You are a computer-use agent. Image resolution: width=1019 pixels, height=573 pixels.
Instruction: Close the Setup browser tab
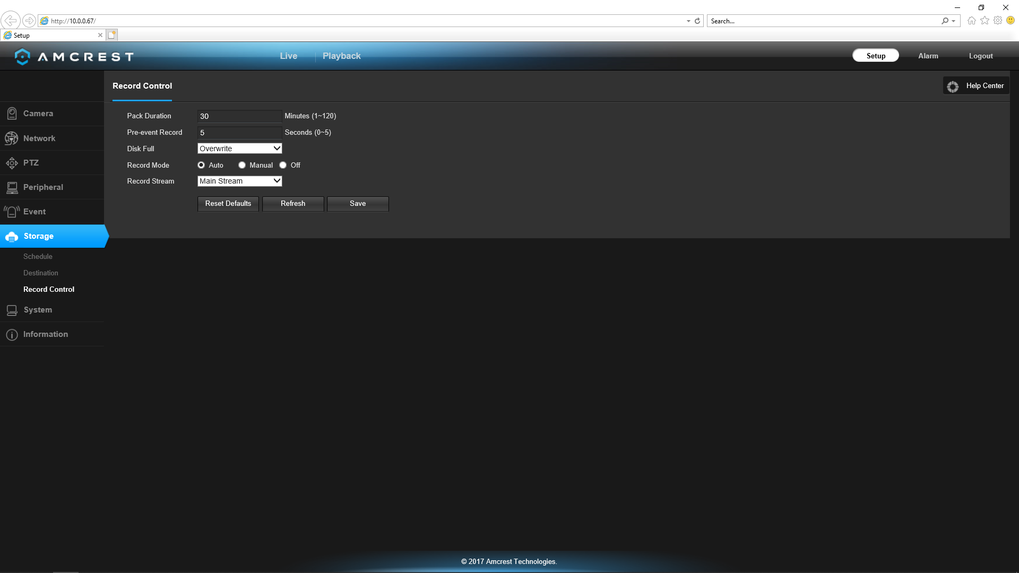click(100, 35)
